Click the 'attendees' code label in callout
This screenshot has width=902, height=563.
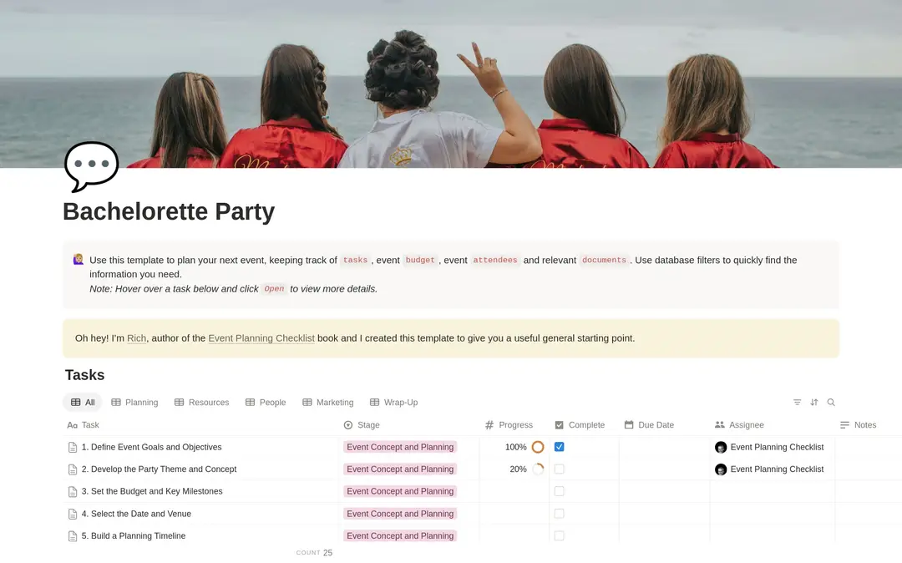(x=494, y=260)
